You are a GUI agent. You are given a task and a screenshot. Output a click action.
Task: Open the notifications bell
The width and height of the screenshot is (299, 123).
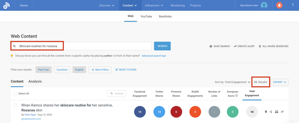pyautogui.click(x=279, y=5)
